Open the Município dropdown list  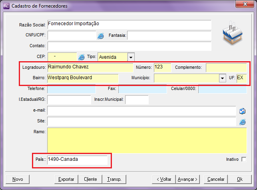click(223, 78)
